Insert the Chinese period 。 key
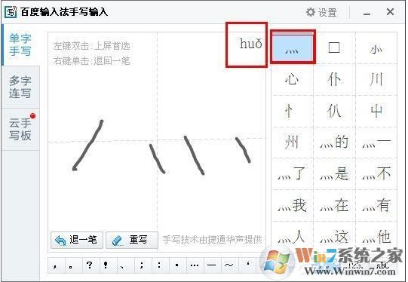 (x=74, y=265)
